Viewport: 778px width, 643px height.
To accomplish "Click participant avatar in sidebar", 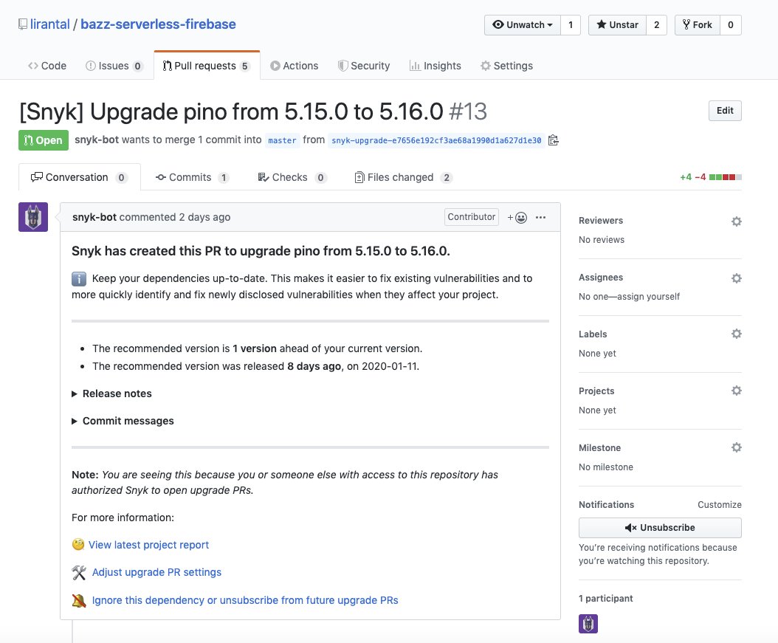I will point(588,624).
